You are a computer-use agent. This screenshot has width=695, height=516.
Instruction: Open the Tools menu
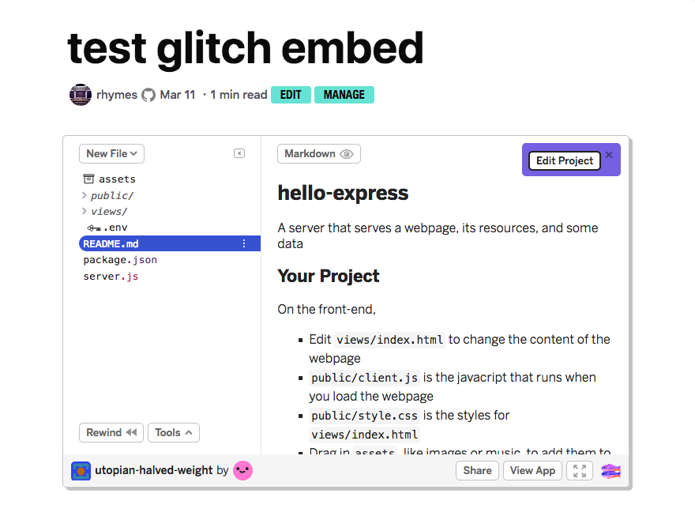[x=173, y=432]
